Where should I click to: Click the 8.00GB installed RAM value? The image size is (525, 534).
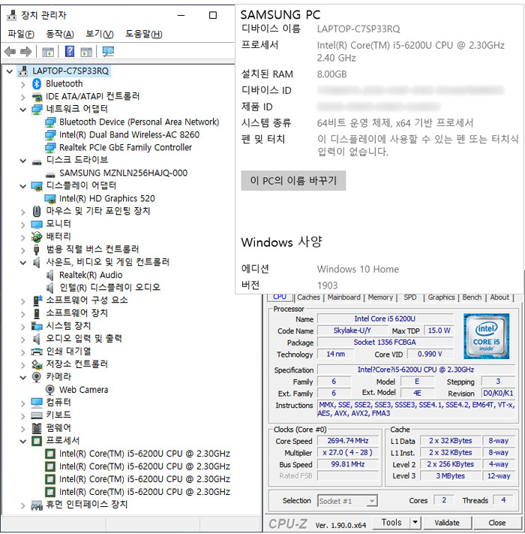tap(331, 74)
